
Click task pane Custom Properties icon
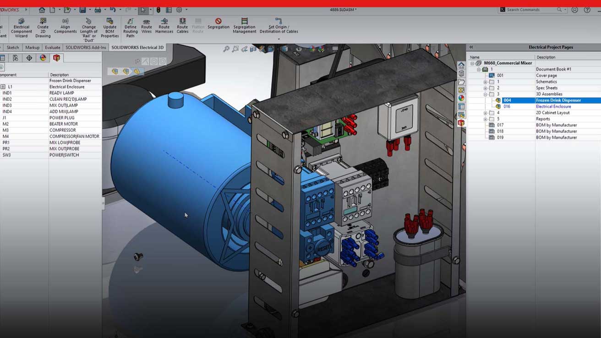pos(461,106)
